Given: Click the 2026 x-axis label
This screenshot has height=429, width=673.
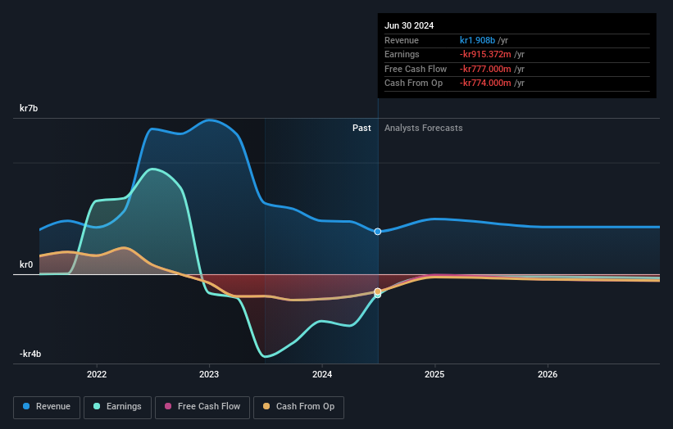Looking at the screenshot, I should click(548, 374).
